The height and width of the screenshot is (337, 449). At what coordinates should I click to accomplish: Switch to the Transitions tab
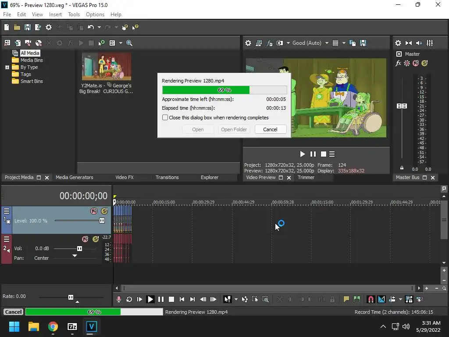click(x=167, y=177)
